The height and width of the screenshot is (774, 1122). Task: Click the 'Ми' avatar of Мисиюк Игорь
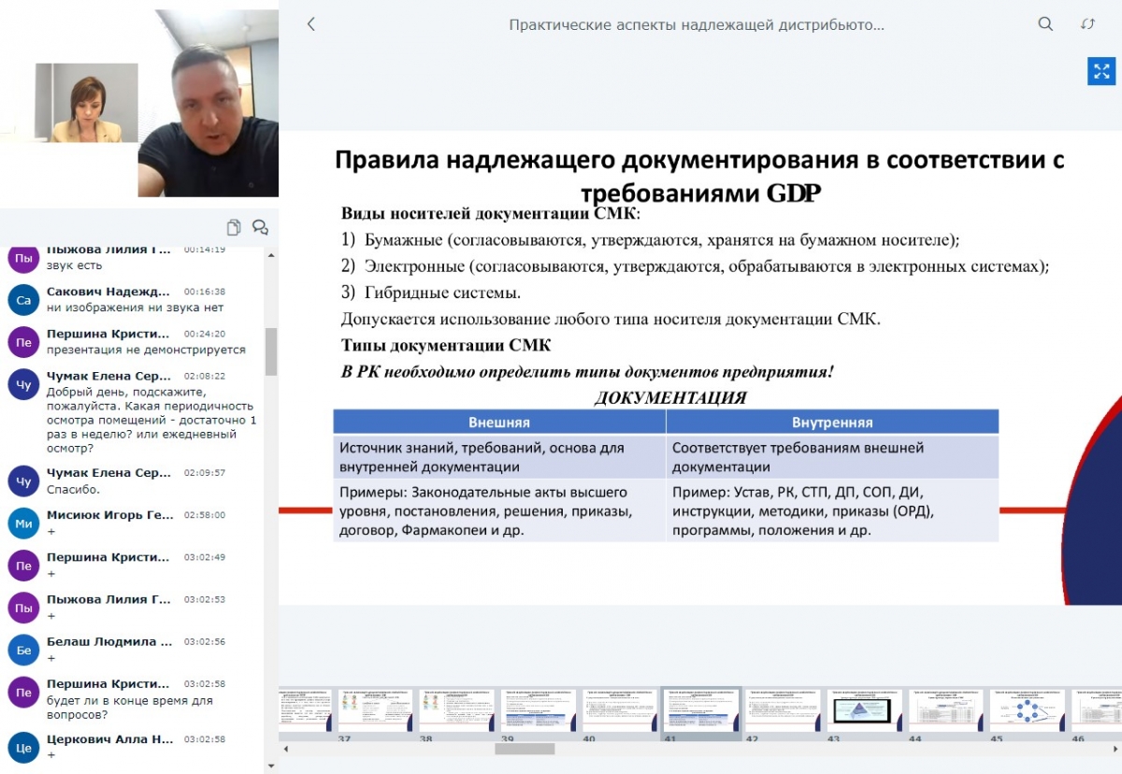[x=23, y=523]
